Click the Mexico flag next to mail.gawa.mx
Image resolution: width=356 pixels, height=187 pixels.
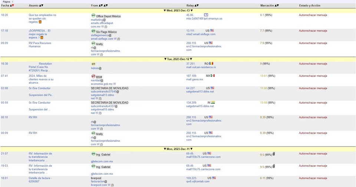point(213,76)
